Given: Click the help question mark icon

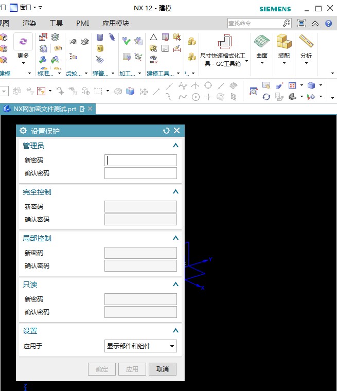Looking at the screenshot, I should point(329,23).
